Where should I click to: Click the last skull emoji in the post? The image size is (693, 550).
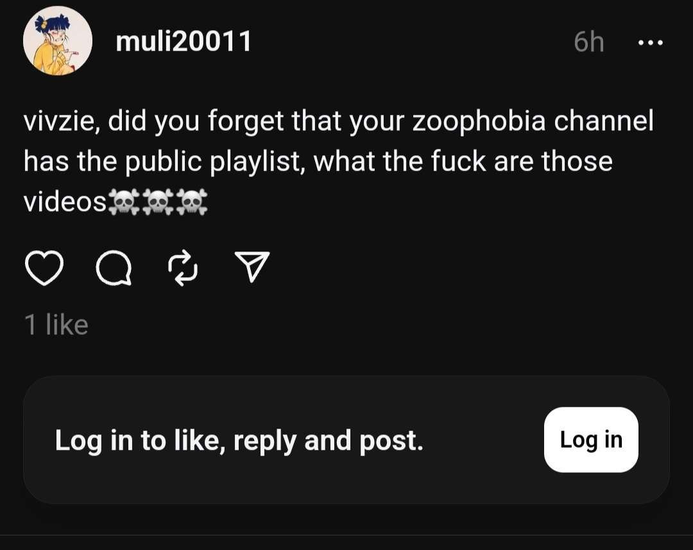(x=192, y=202)
